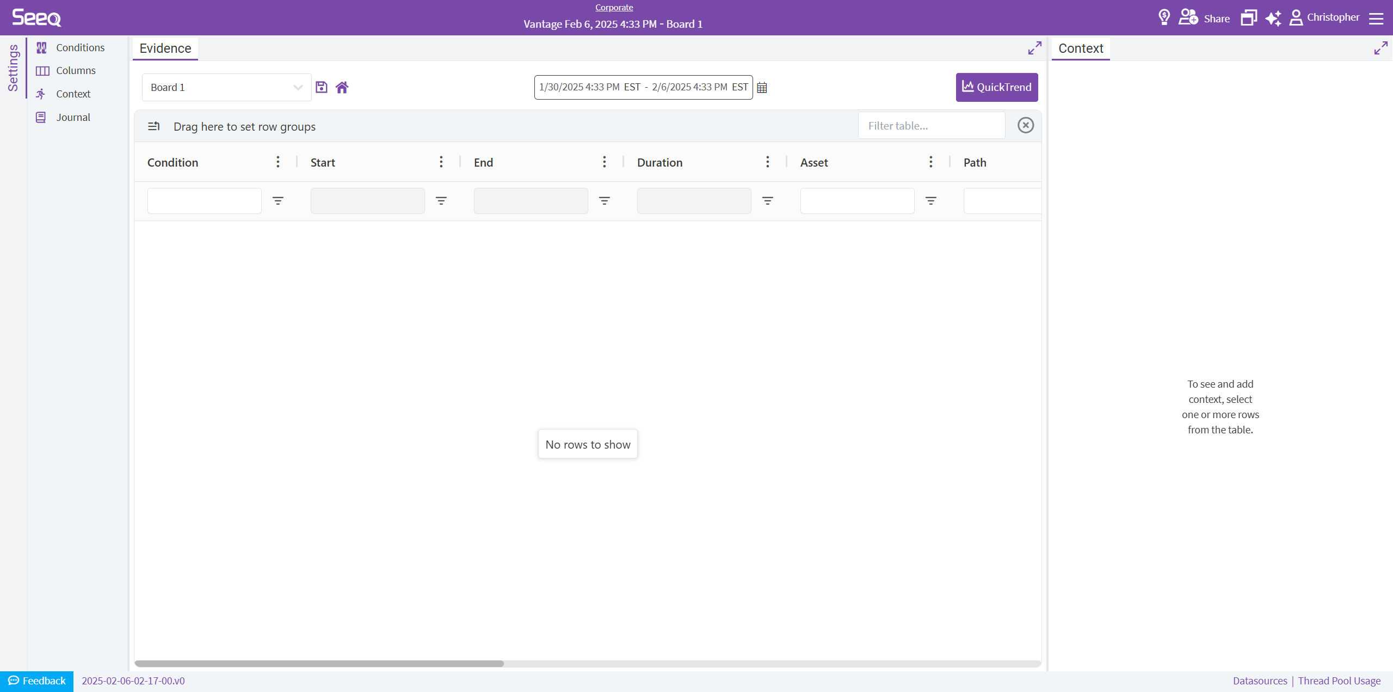1393x692 pixels.
Task: Clear the table filter with X icon
Action: 1026,125
